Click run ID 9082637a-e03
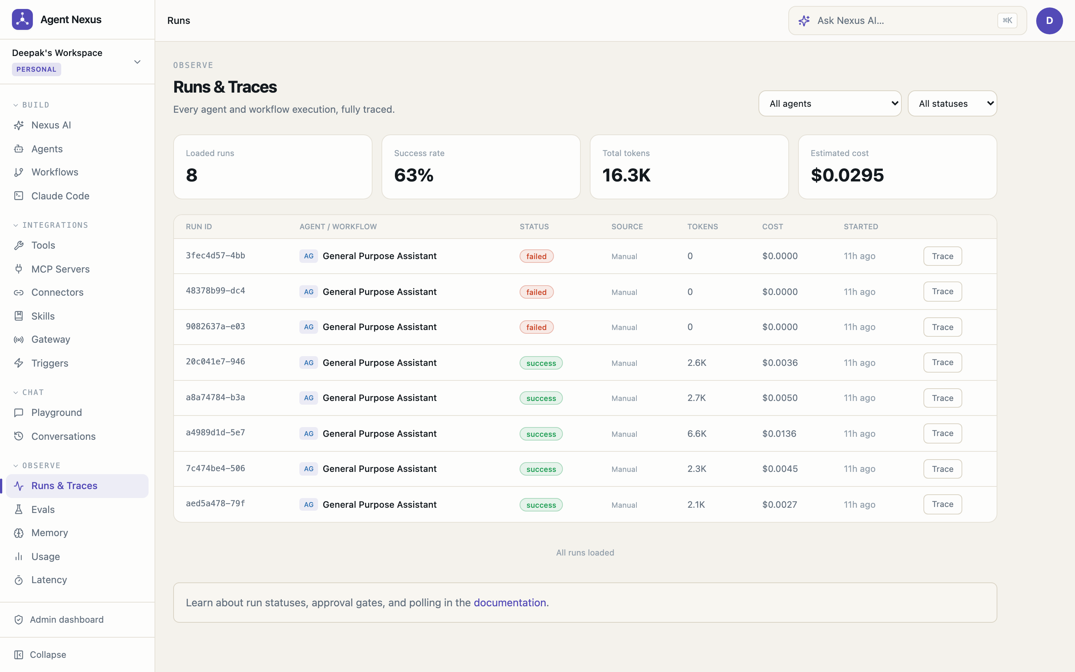 pyautogui.click(x=215, y=326)
